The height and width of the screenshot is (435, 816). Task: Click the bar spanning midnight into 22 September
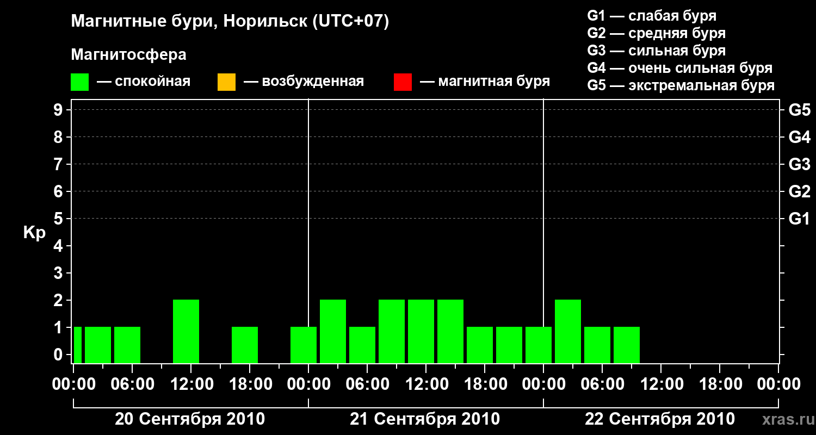(x=539, y=345)
